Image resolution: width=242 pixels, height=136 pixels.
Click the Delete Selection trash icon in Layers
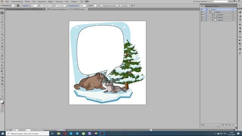click(x=233, y=125)
